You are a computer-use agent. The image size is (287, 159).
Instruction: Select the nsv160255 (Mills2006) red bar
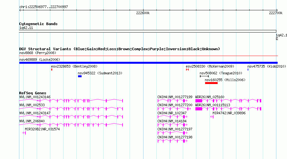click(211, 83)
